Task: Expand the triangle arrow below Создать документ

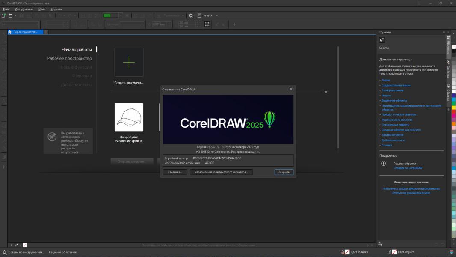Action: pyautogui.click(x=326, y=92)
